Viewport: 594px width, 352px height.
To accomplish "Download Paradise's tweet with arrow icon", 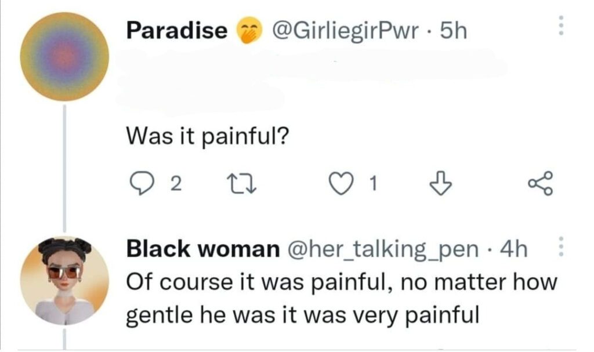I will click(439, 183).
